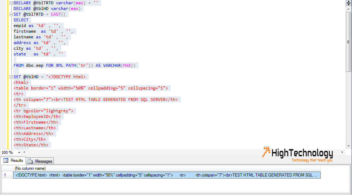Click the <th>EmployeeID</th> line
The image size is (352, 195).
(37, 117)
